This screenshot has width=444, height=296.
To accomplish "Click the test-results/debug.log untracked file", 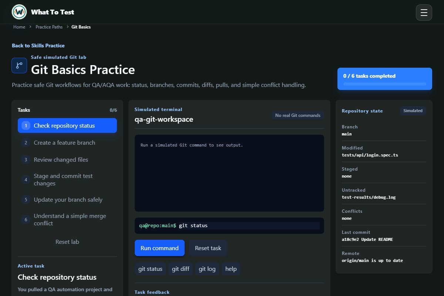I will click(x=369, y=197).
